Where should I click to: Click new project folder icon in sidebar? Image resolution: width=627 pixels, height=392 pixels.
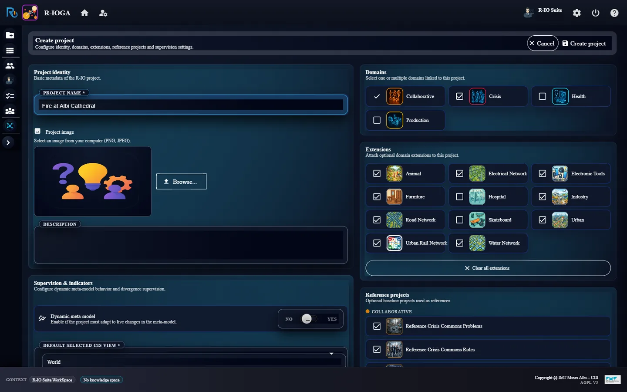pos(10,35)
